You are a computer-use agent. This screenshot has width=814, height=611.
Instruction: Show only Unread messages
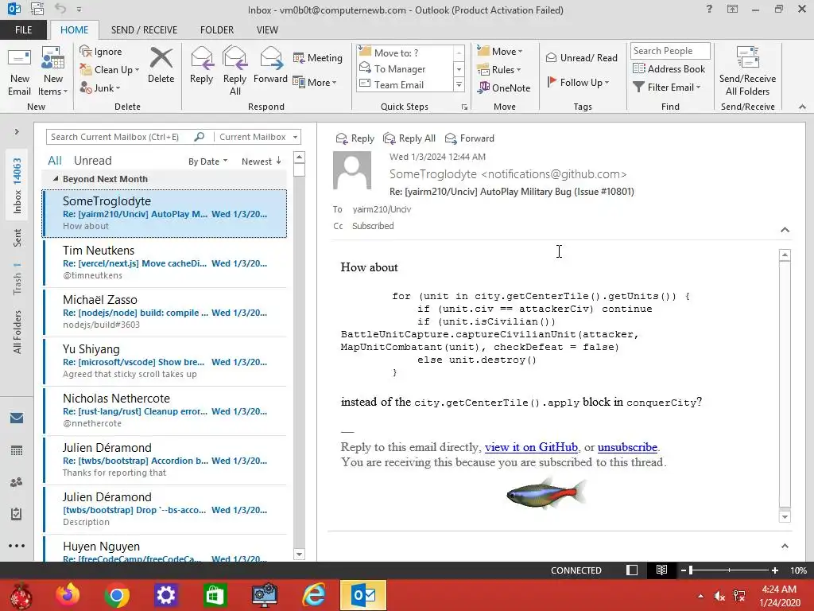pyautogui.click(x=92, y=161)
